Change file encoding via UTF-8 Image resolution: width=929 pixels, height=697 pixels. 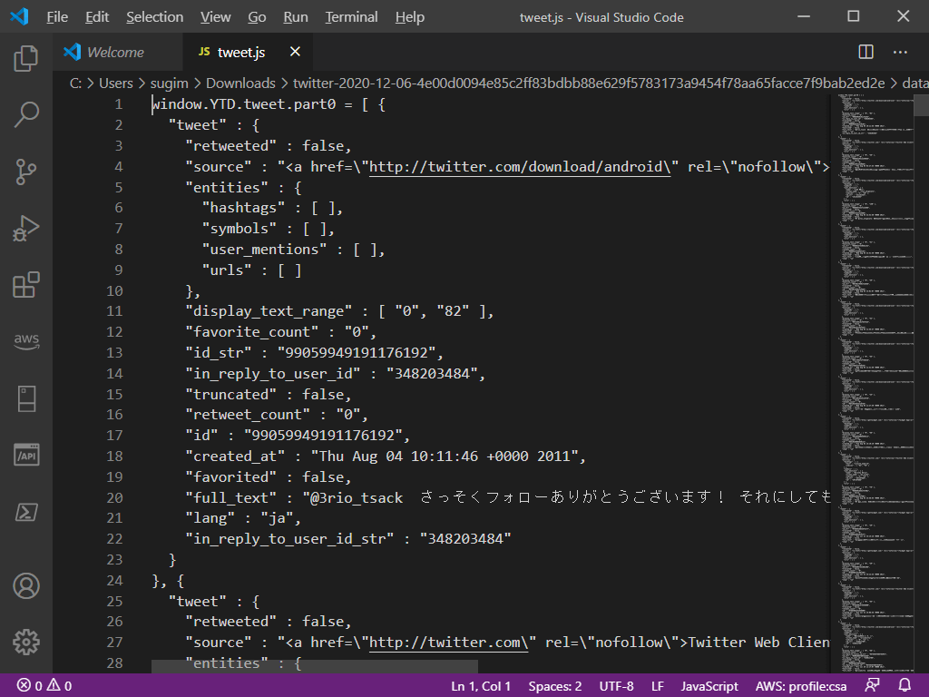click(616, 686)
